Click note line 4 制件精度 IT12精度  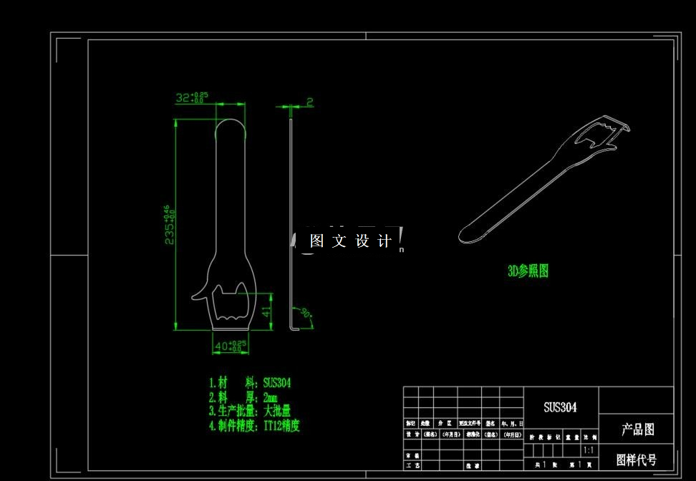coord(254,426)
